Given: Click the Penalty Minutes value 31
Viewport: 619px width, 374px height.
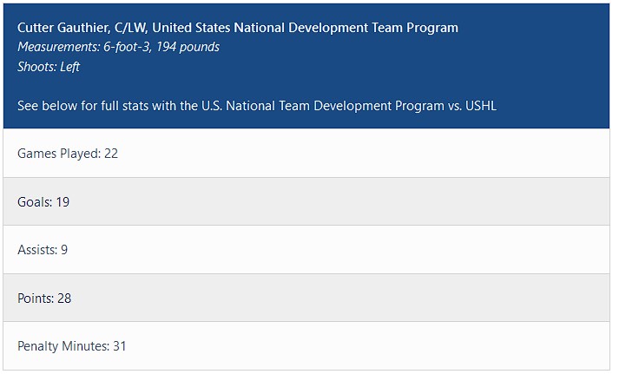Looking at the screenshot, I should click(120, 346).
